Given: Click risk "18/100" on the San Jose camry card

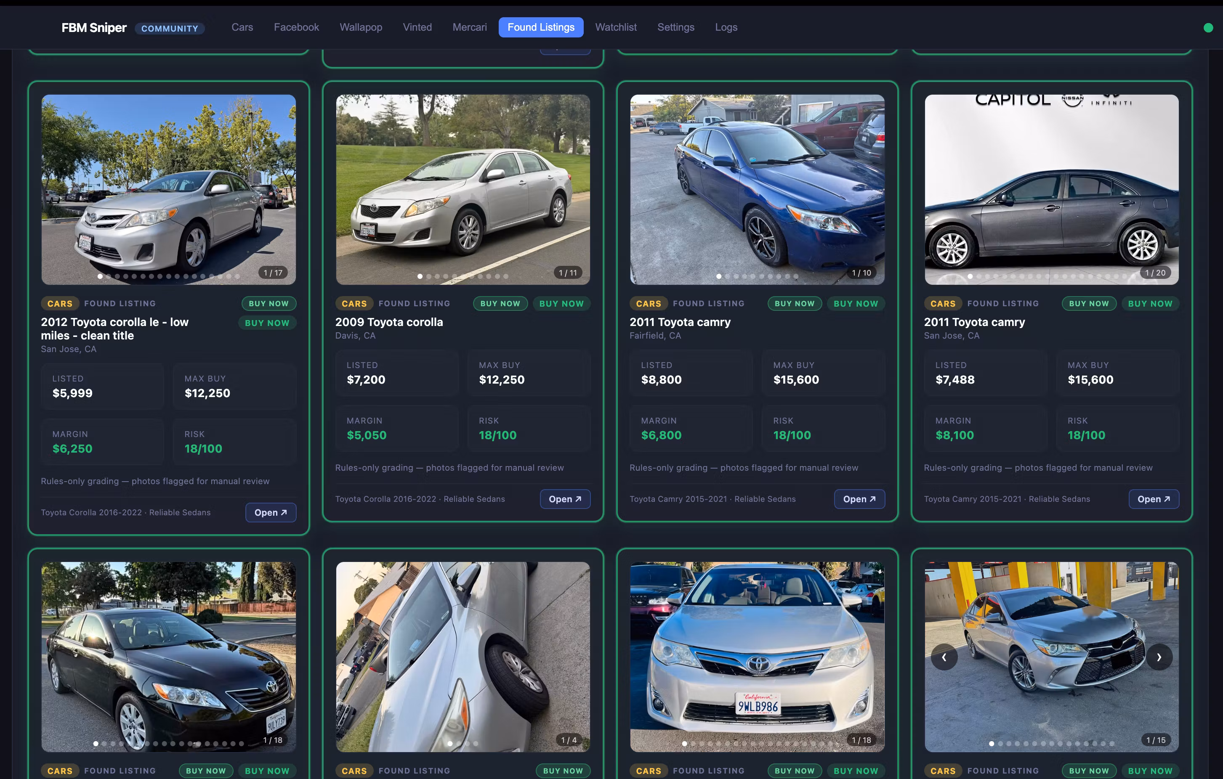Looking at the screenshot, I should click(x=1086, y=435).
